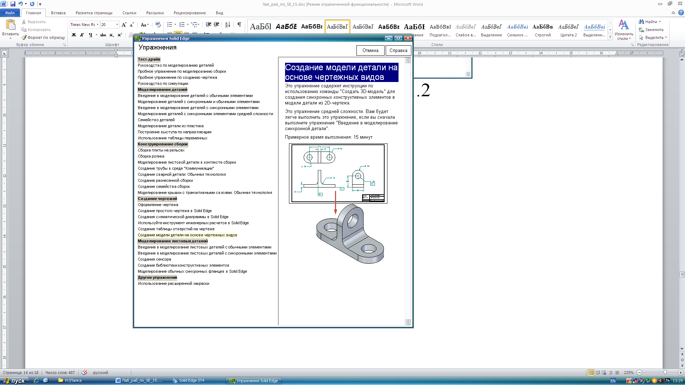685x385 pixels.
Task: Click the clear formatting eraser icon
Action: click(158, 25)
